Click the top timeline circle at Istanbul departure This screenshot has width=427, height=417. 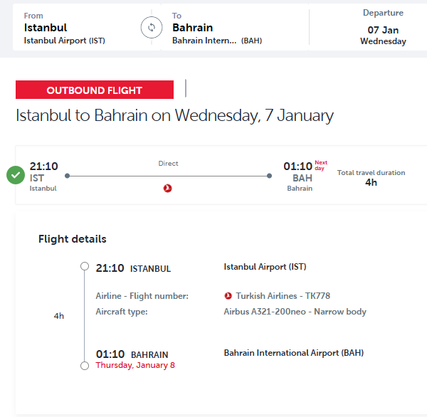85,267
